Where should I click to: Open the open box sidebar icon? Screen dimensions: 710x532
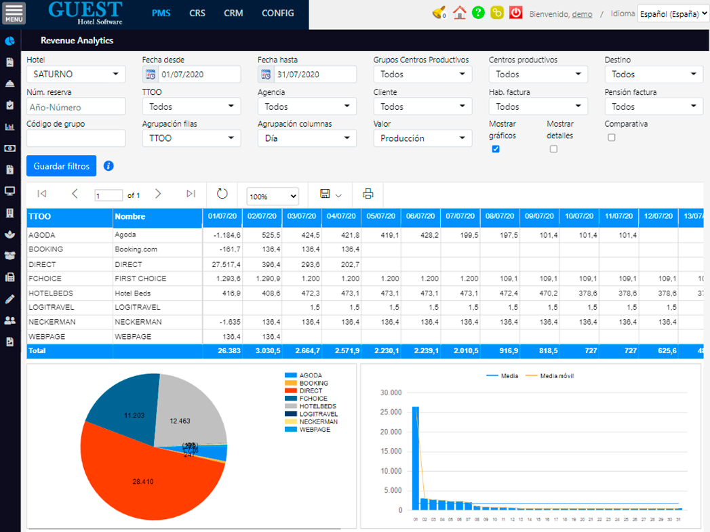pyautogui.click(x=9, y=255)
